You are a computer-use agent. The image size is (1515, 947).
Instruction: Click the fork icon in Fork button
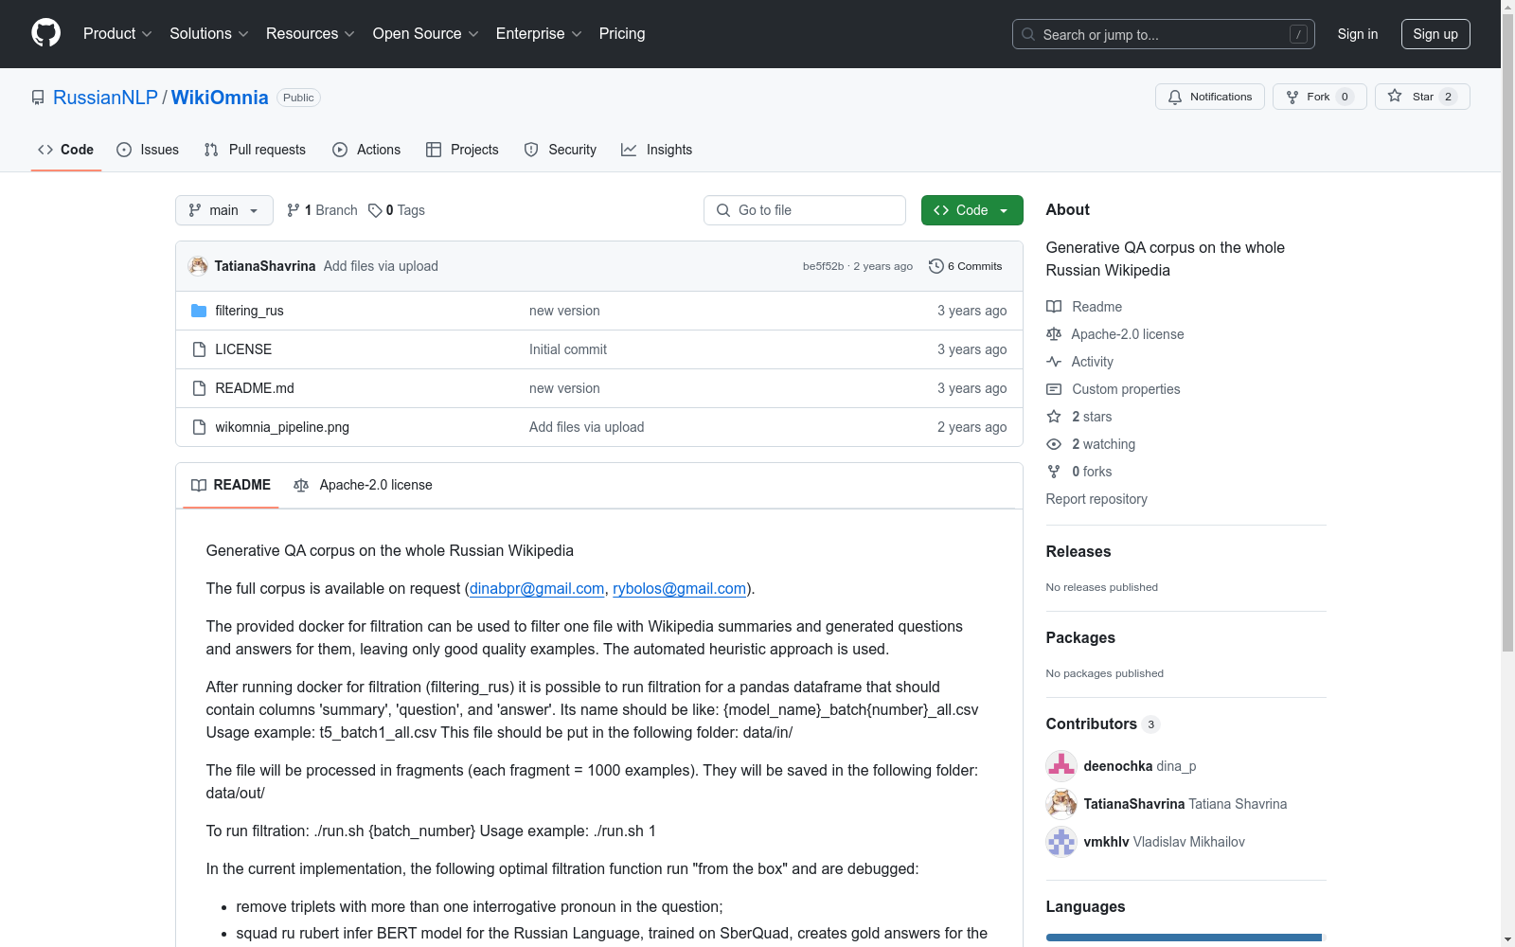click(x=1292, y=97)
